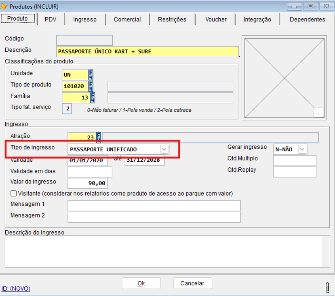
Task: Open the Comercial tab
Action: pyautogui.click(x=127, y=19)
